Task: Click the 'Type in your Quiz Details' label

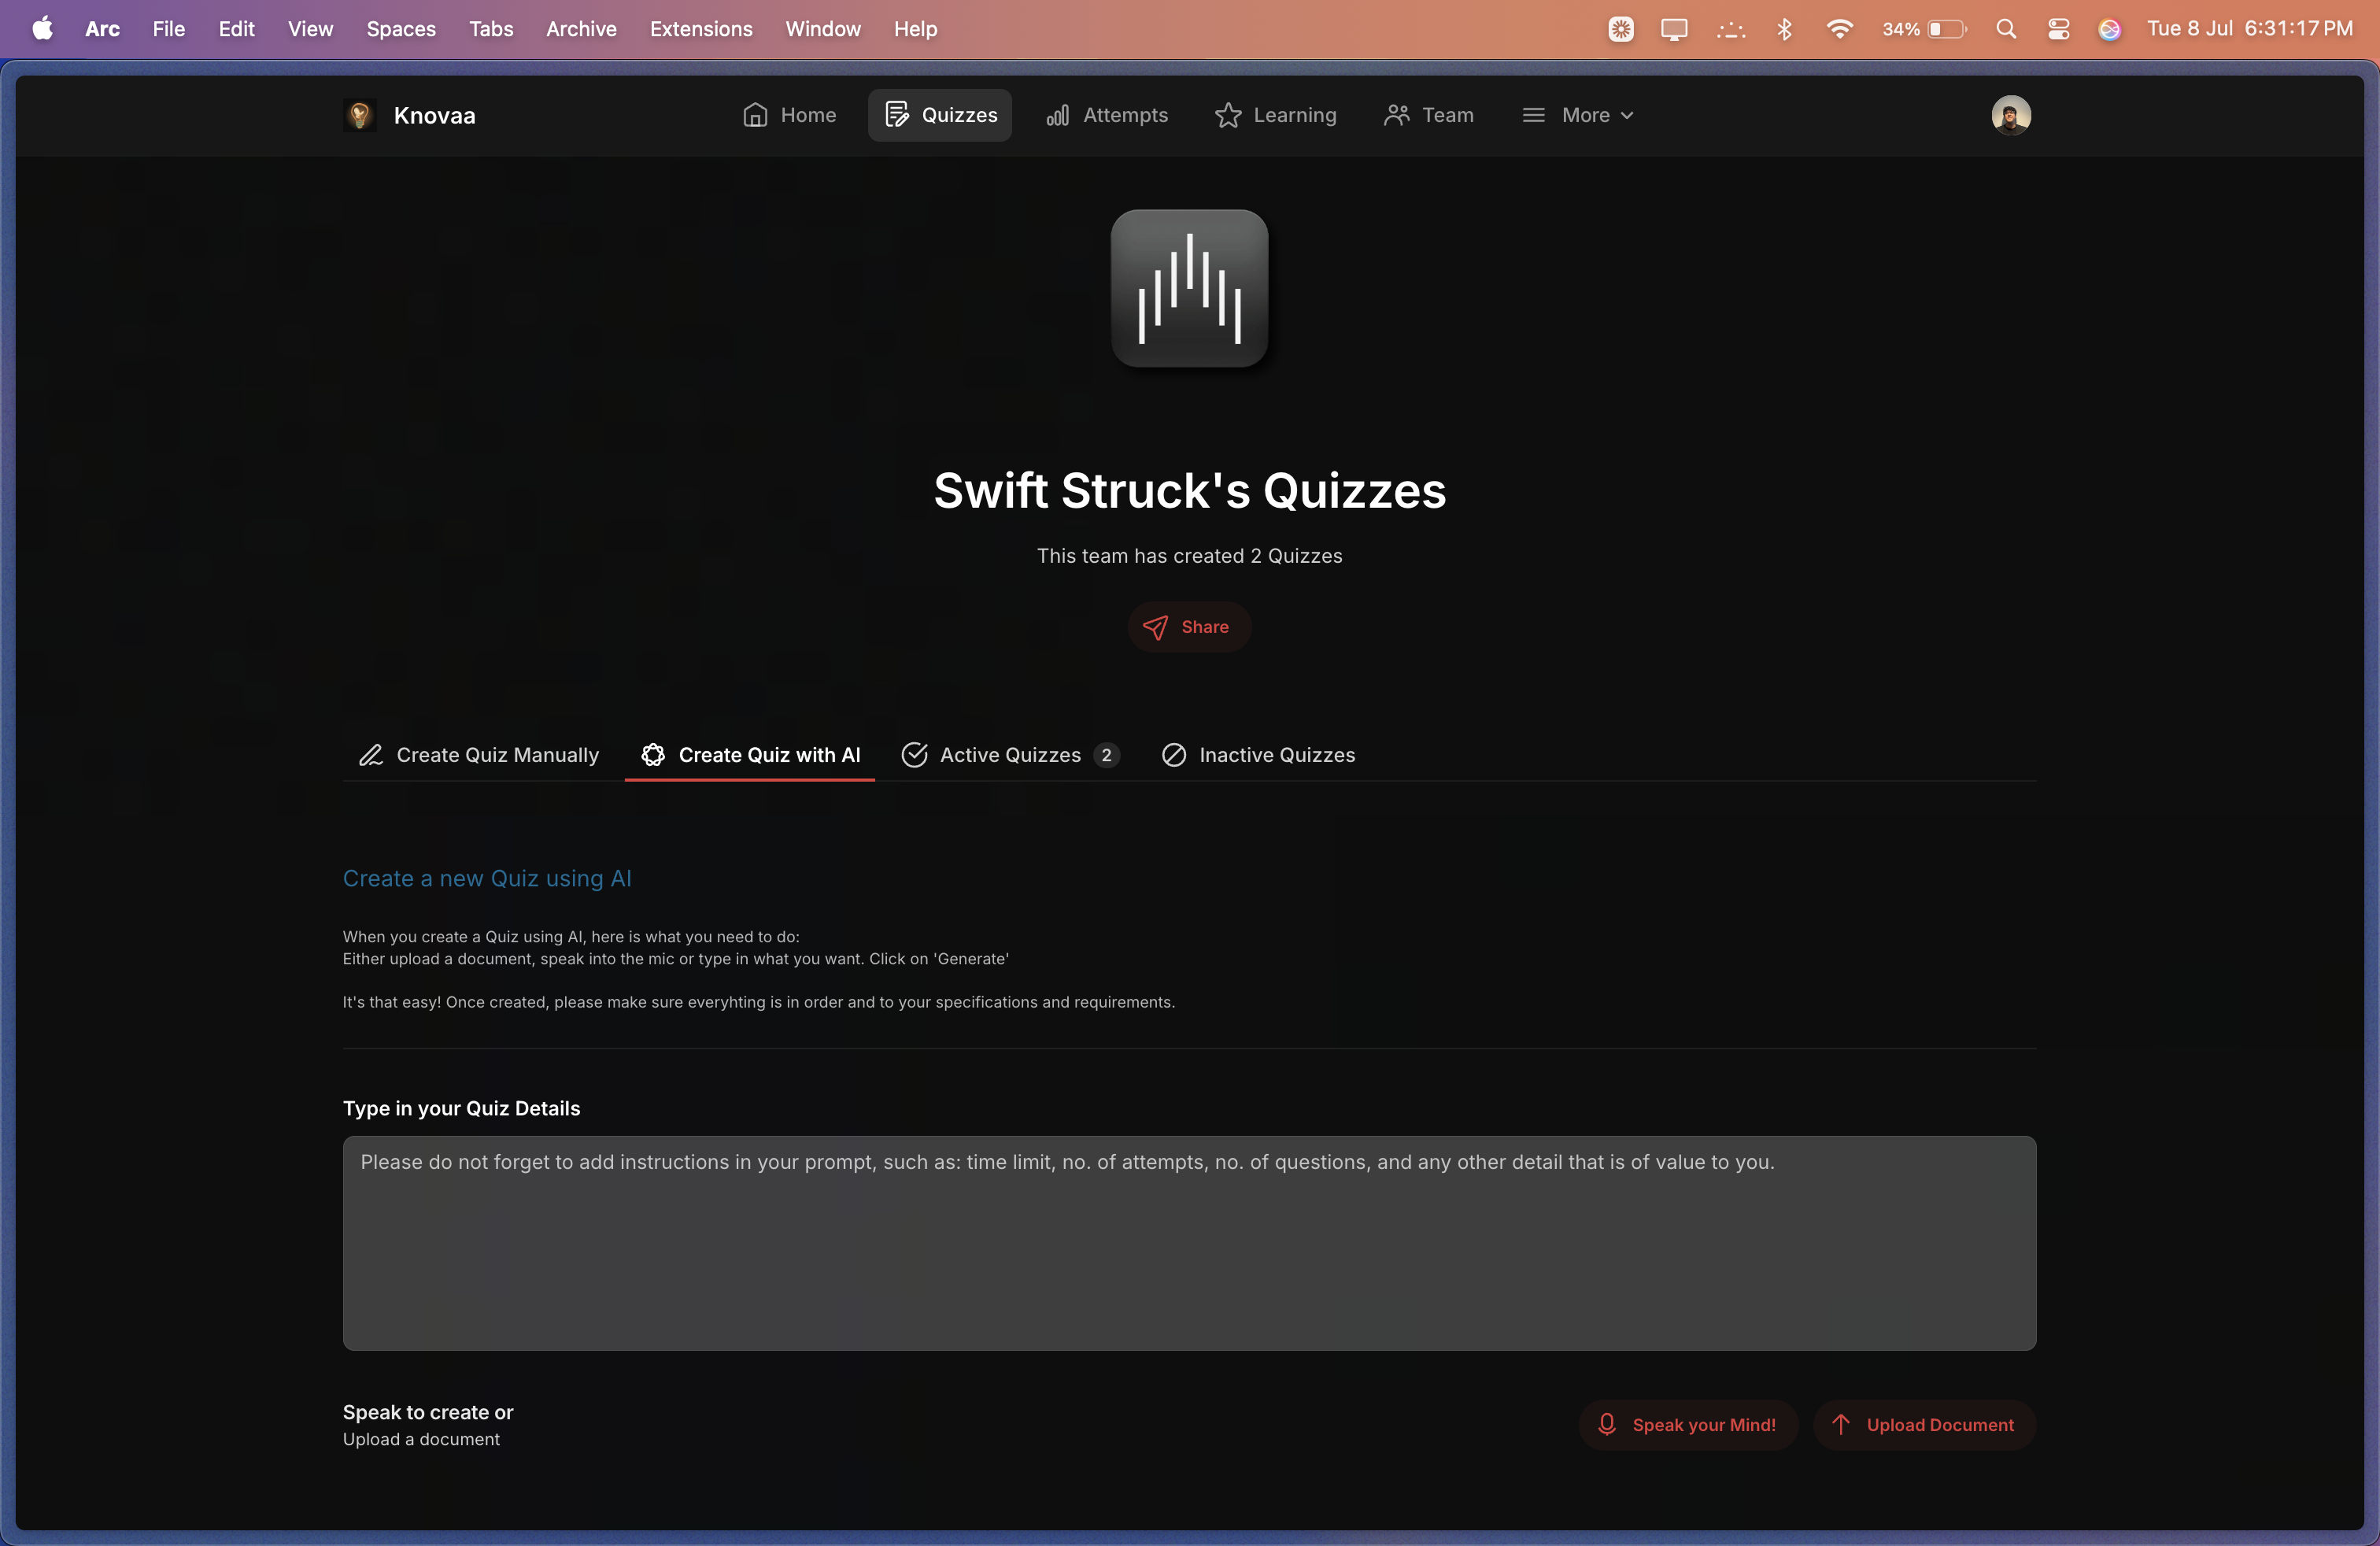Action: click(461, 1108)
